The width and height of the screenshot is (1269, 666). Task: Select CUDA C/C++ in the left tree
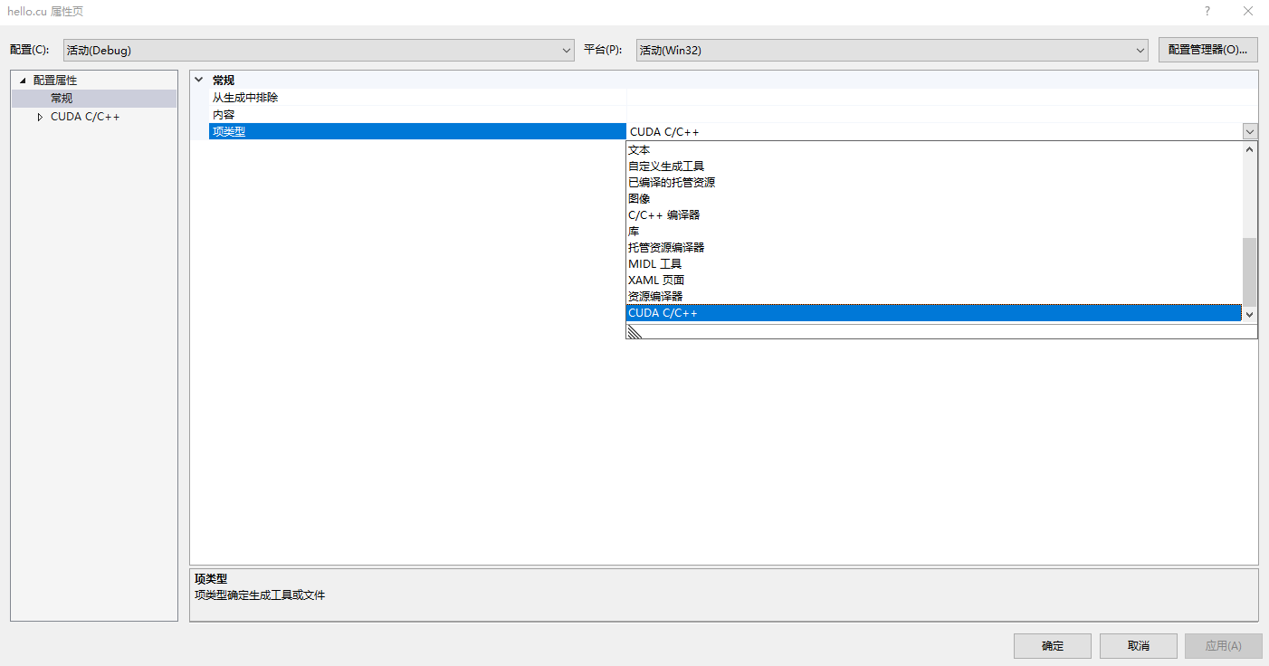85,117
